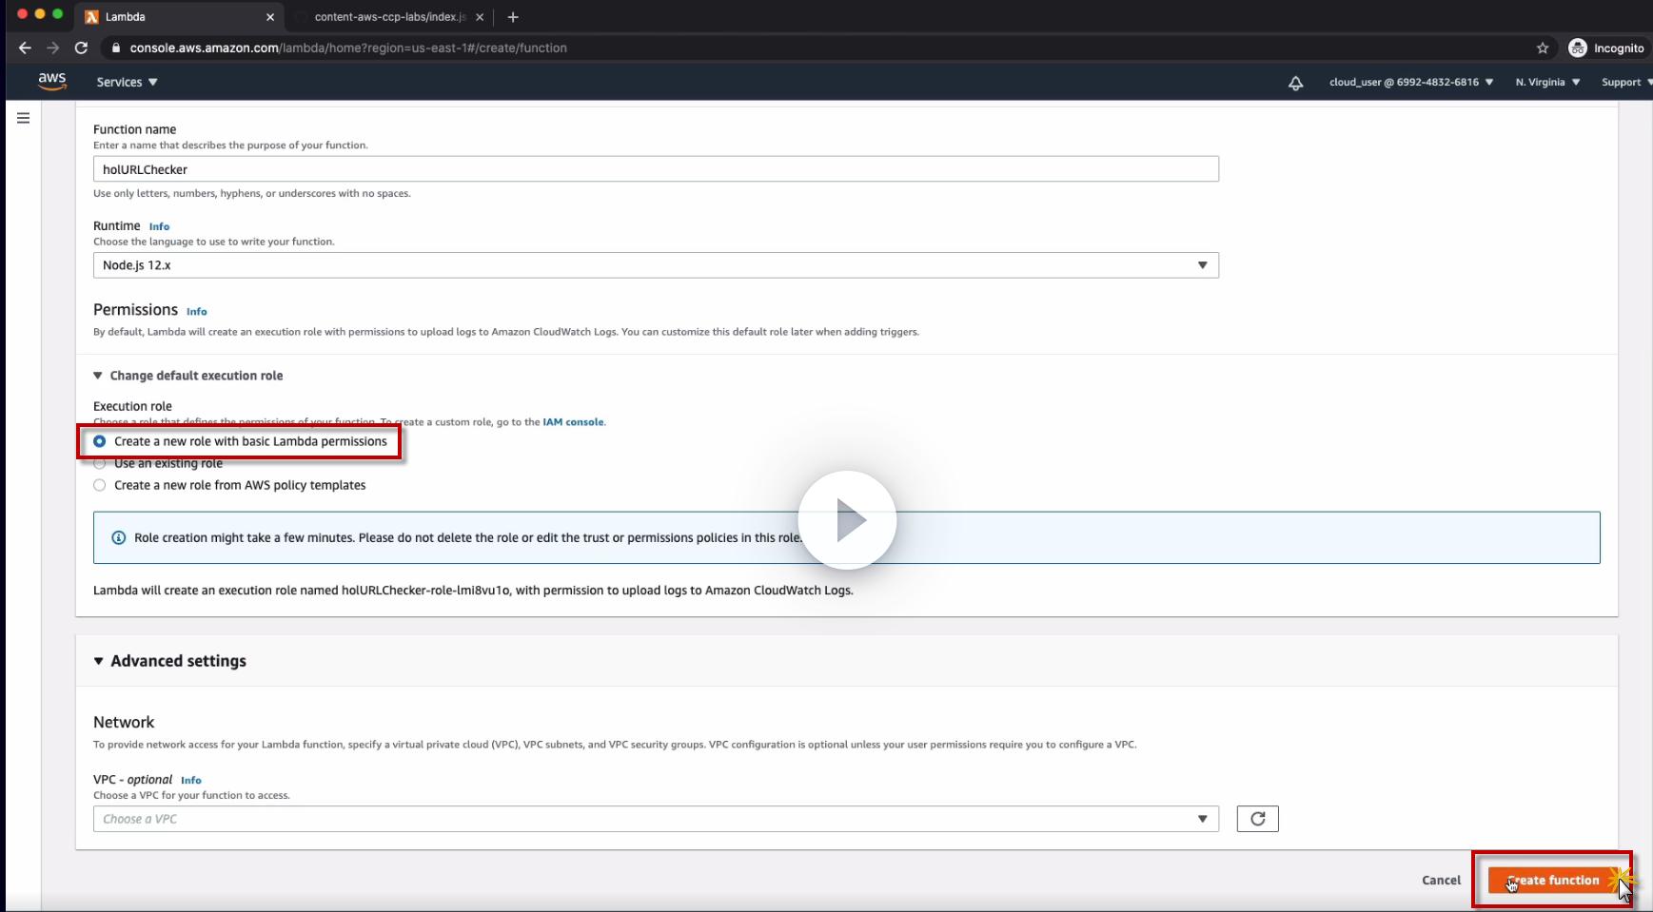This screenshot has height=912, width=1653.
Task: Open the Services dropdown menu
Action: pos(127,83)
